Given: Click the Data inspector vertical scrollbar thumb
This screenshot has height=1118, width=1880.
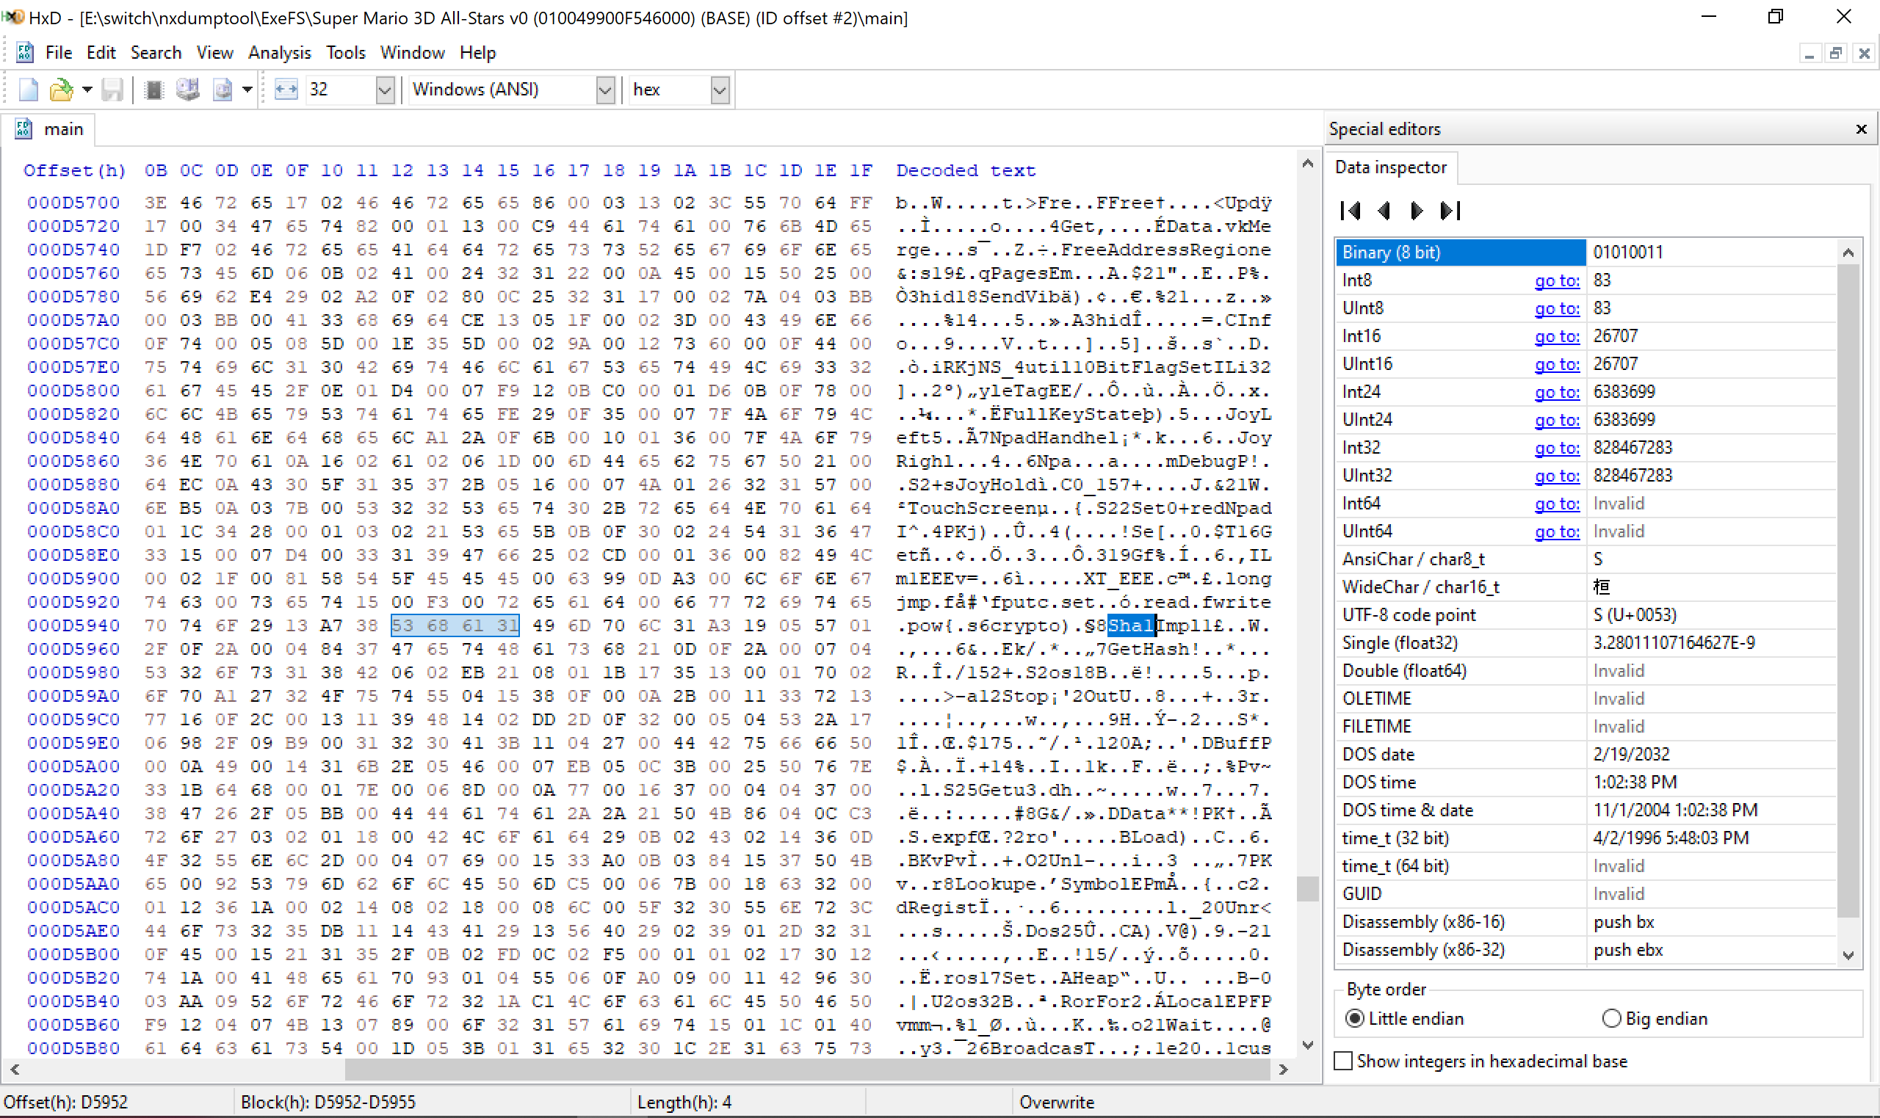Looking at the screenshot, I should click(x=1848, y=590).
